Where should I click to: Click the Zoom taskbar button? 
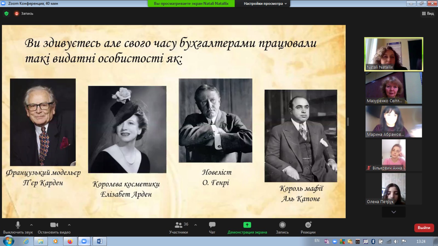tap(84, 241)
